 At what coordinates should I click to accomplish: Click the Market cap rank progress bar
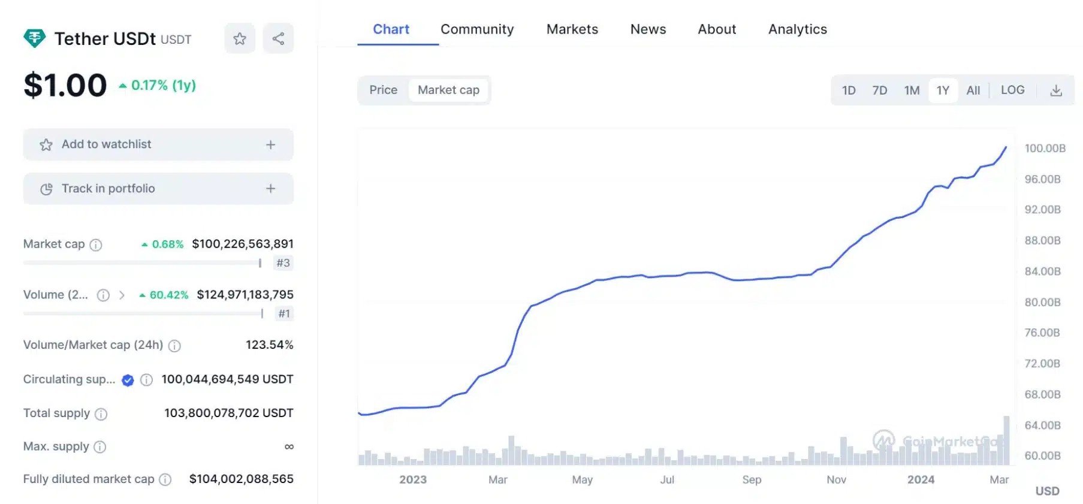[x=142, y=263]
